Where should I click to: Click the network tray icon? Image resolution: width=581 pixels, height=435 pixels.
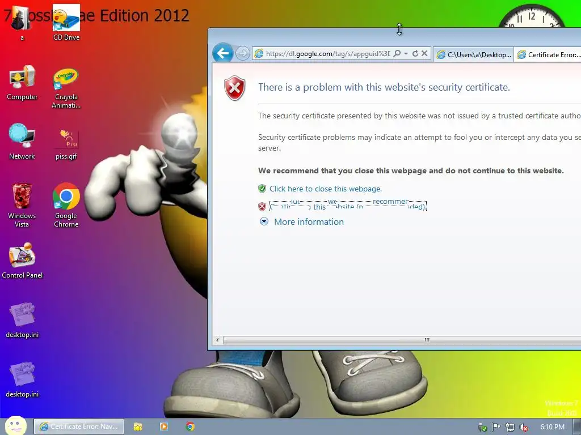(510, 427)
